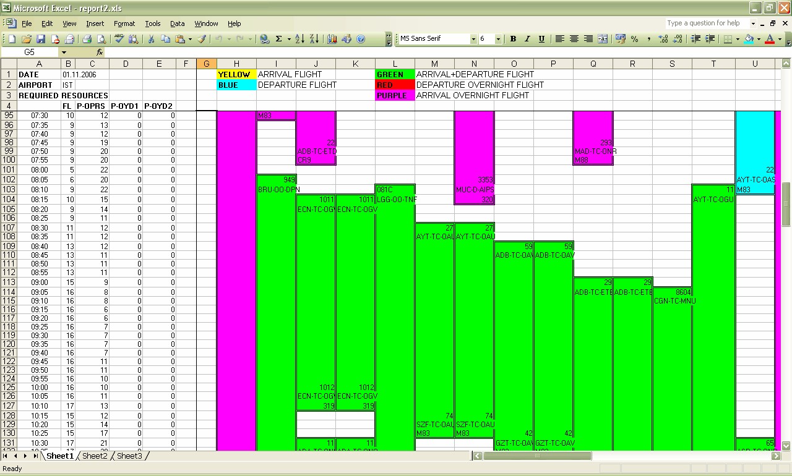Image resolution: width=792 pixels, height=476 pixels.
Task: Expand the Name Box dropdown arrow
Action: (64, 53)
